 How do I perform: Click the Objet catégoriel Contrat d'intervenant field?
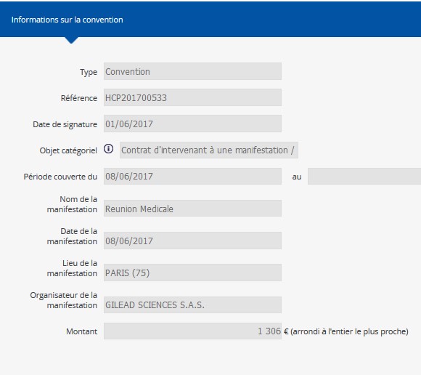pyautogui.click(x=209, y=150)
